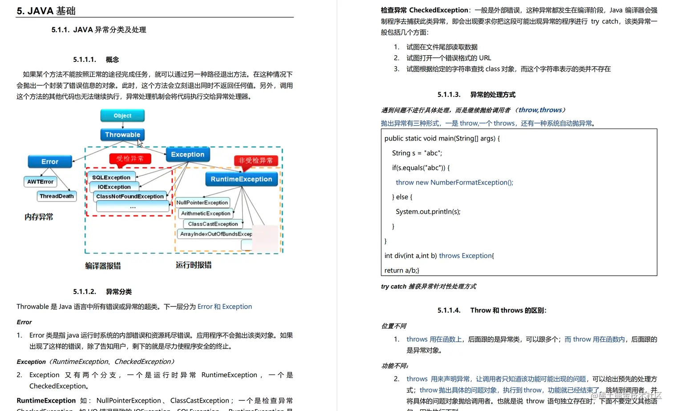Select the heading '5.1.1. JAVA 异常分类及处理'
The image size is (673, 411).
click(98, 30)
